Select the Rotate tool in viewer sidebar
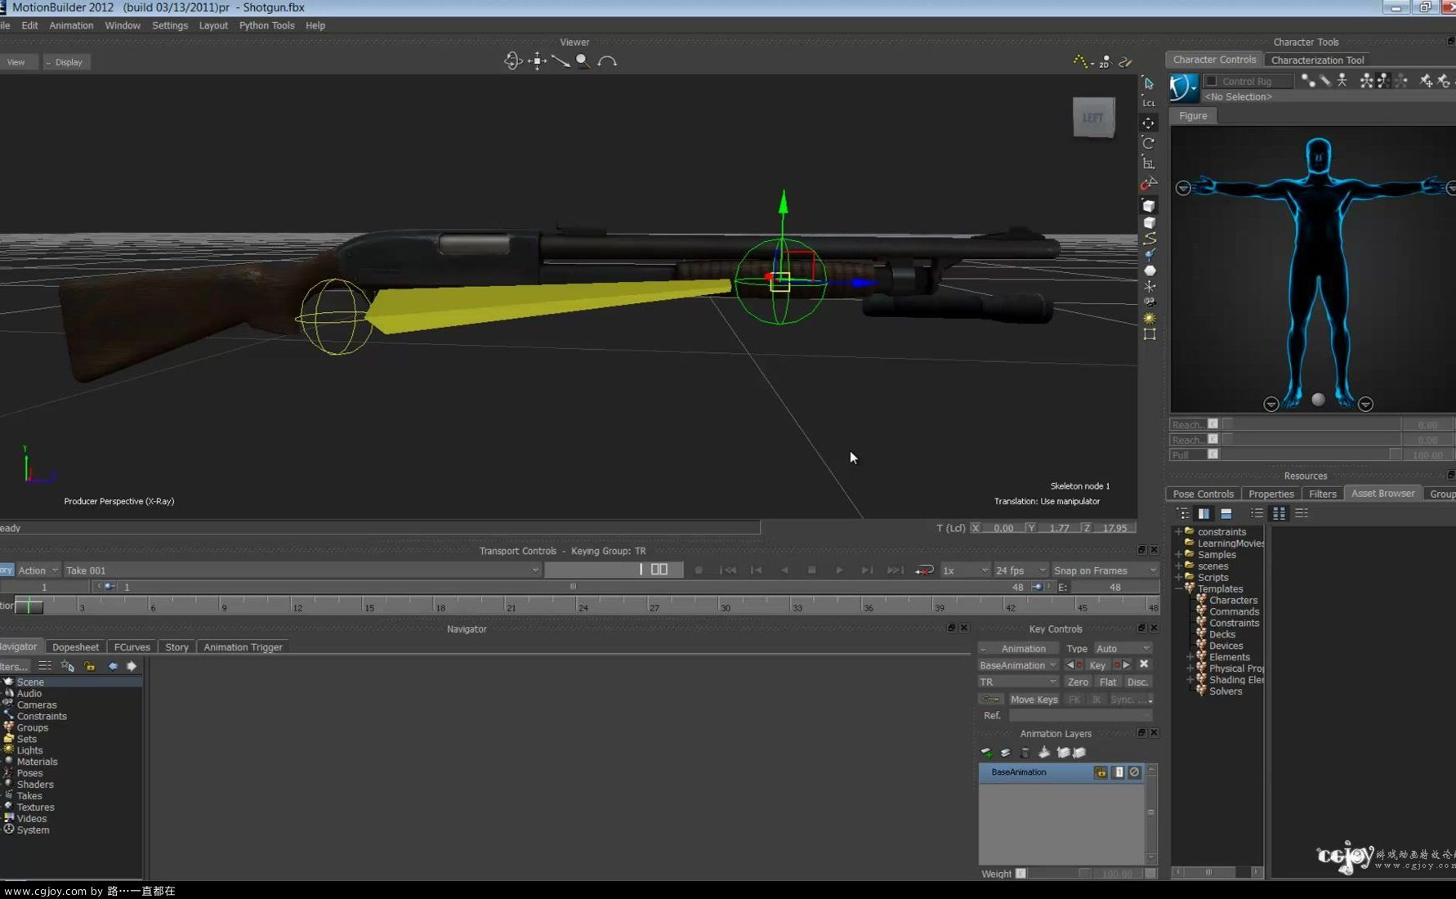The width and height of the screenshot is (1456, 899). [1149, 143]
